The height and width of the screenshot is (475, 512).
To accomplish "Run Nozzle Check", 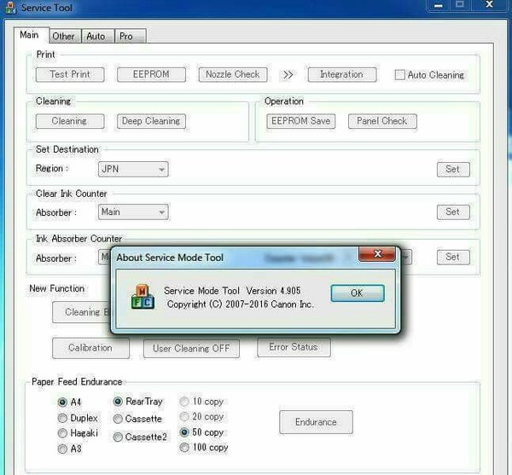I will [x=232, y=75].
